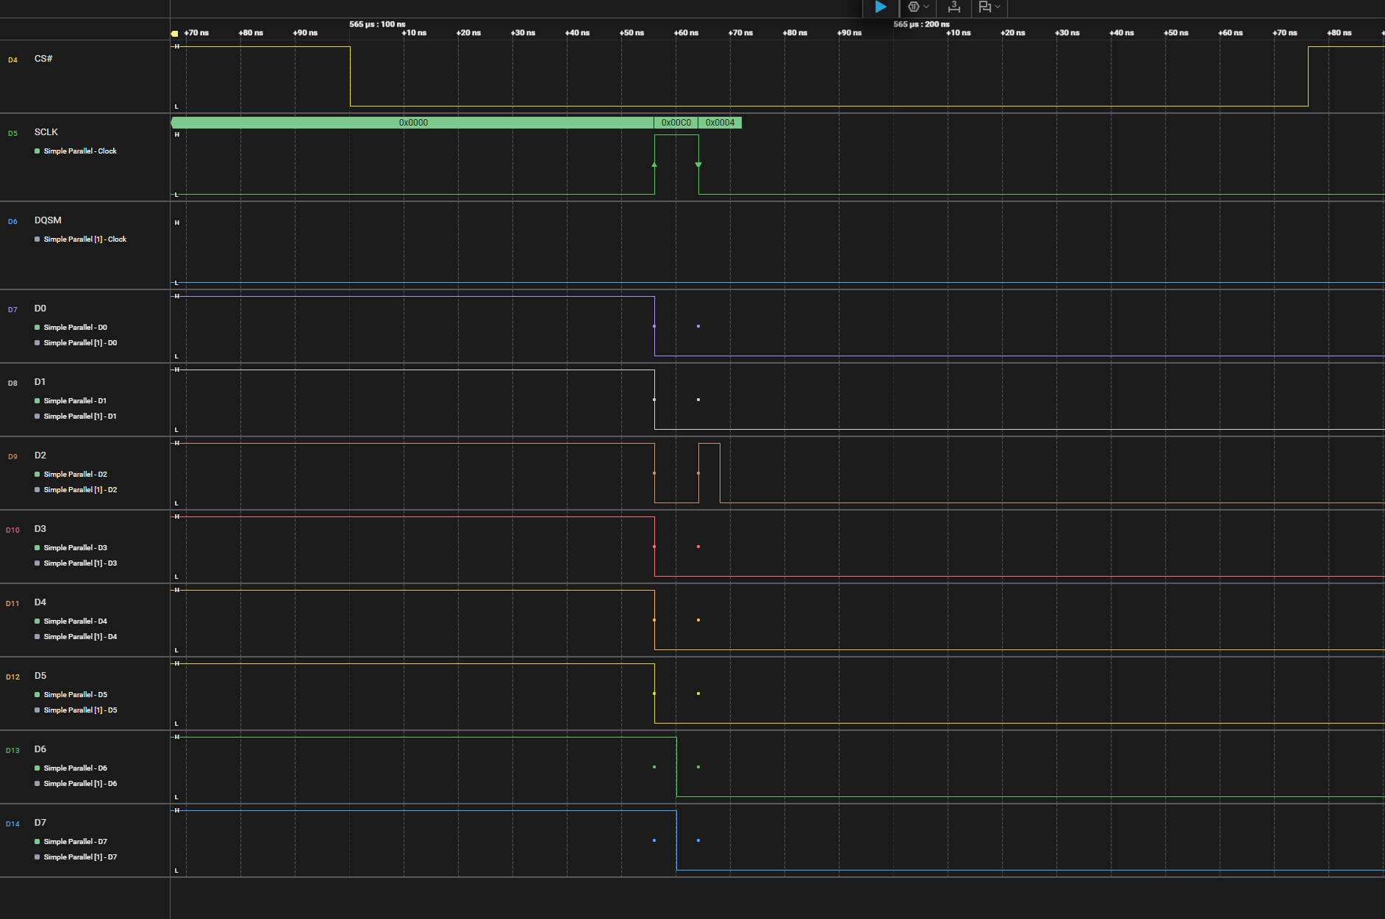The width and height of the screenshot is (1385, 919).
Task: Click the Simple Parallel - D0 analyzer label
Action: tap(75, 328)
